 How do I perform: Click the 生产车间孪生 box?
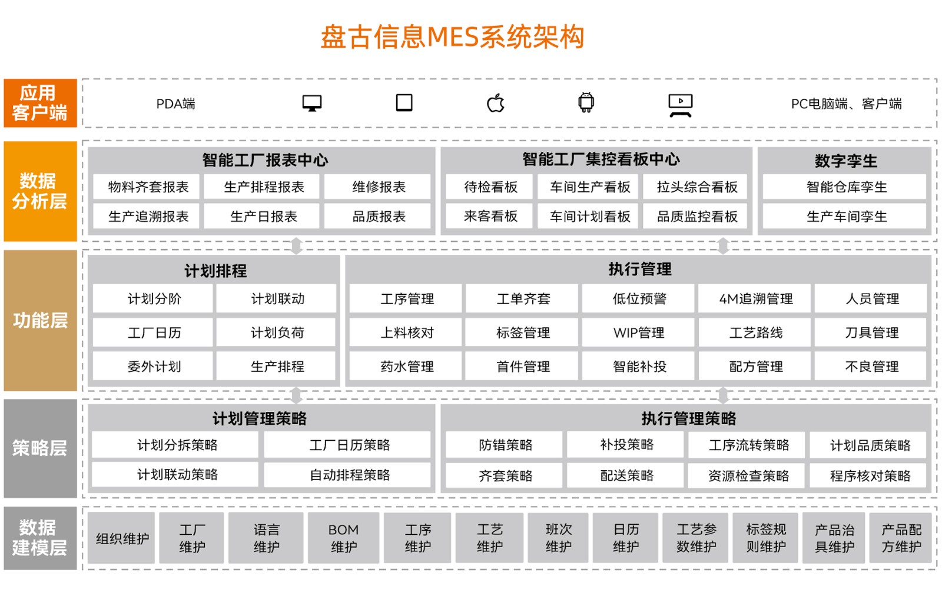point(846,217)
